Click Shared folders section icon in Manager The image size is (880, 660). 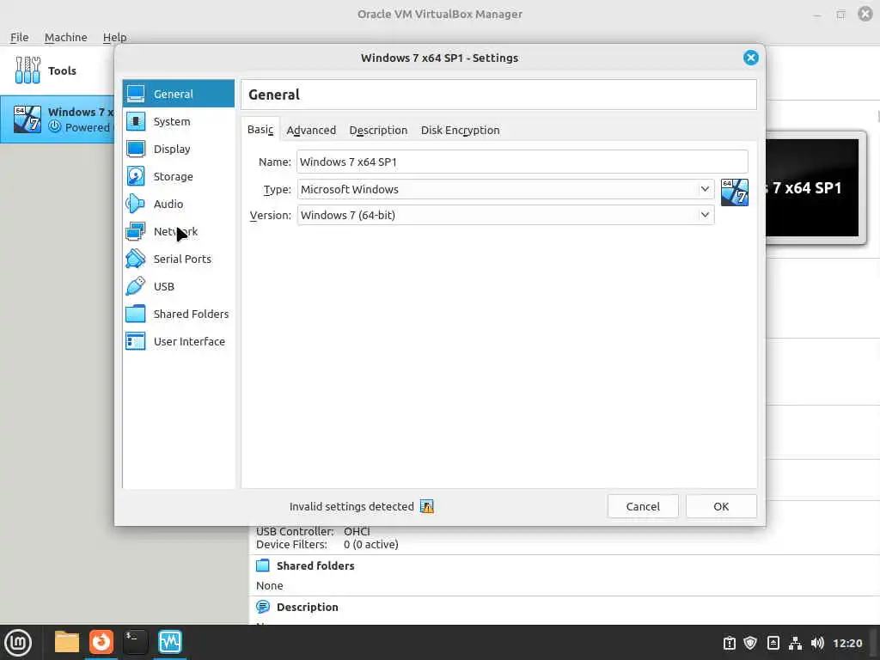point(263,565)
